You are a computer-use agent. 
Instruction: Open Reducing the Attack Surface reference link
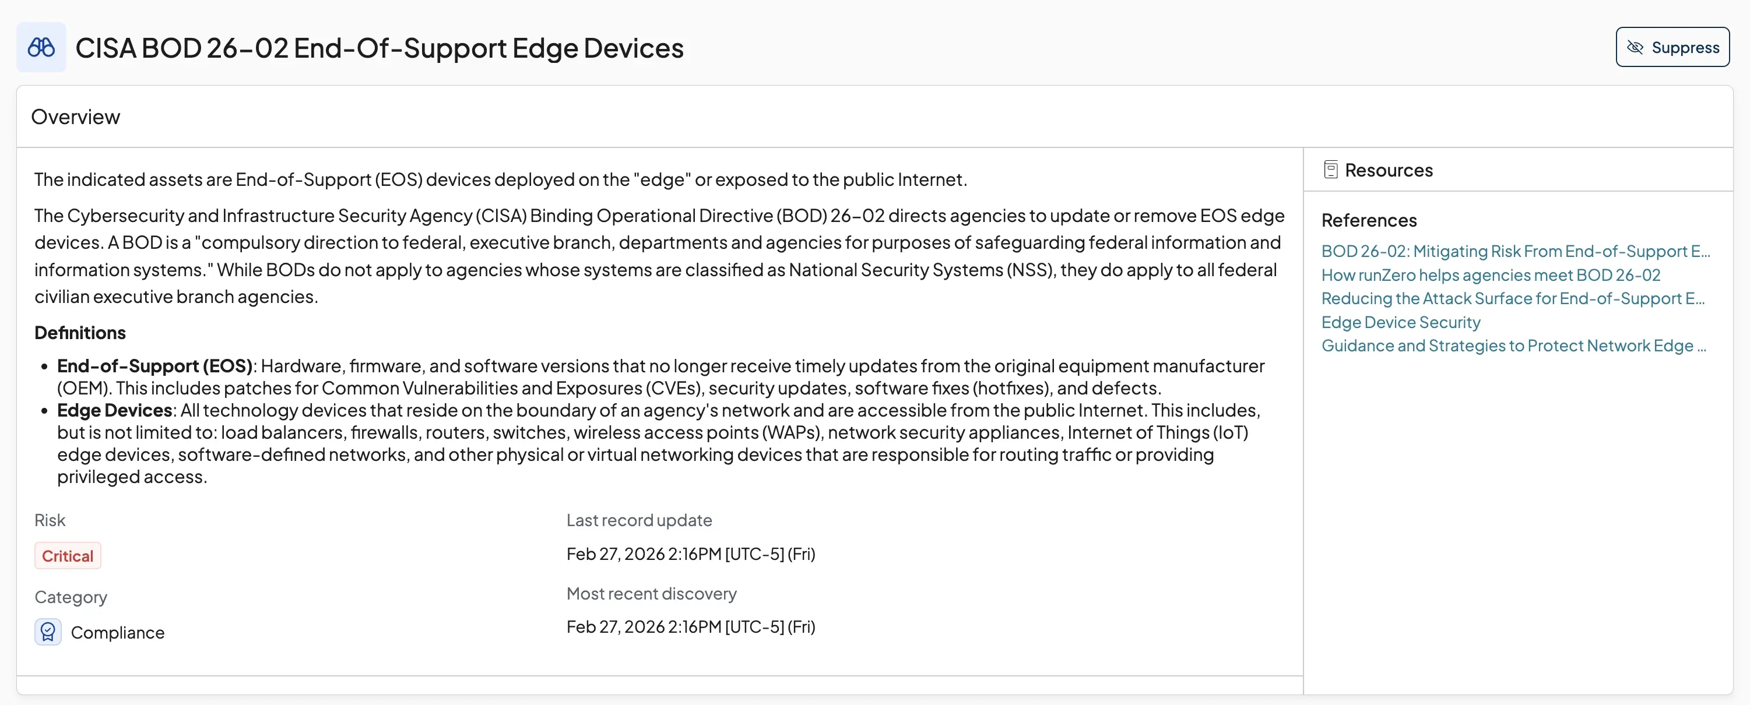point(1512,299)
